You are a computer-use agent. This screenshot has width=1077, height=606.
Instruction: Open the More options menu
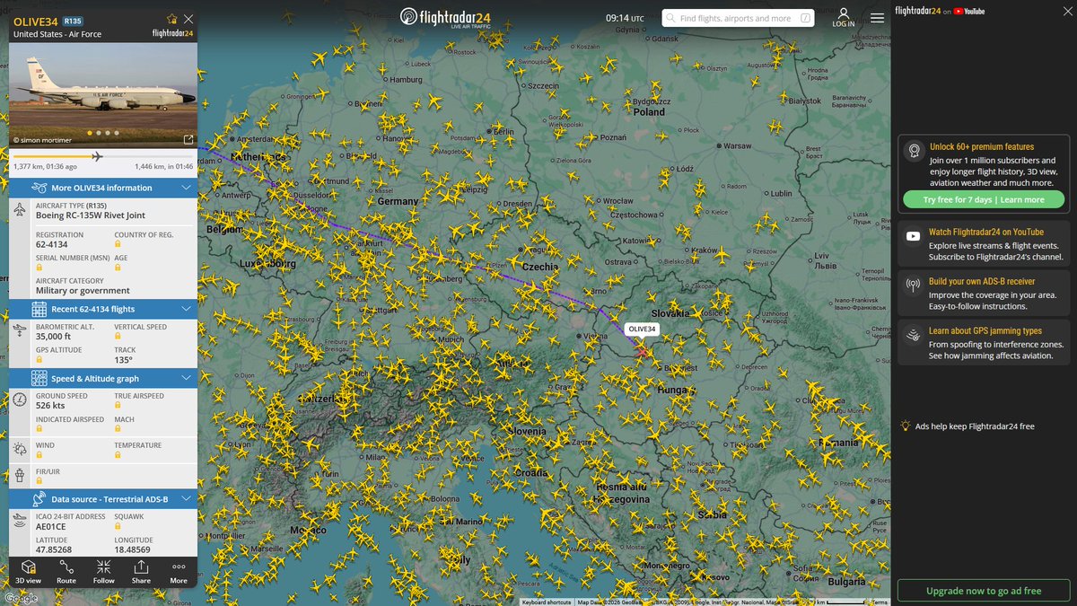[179, 572]
